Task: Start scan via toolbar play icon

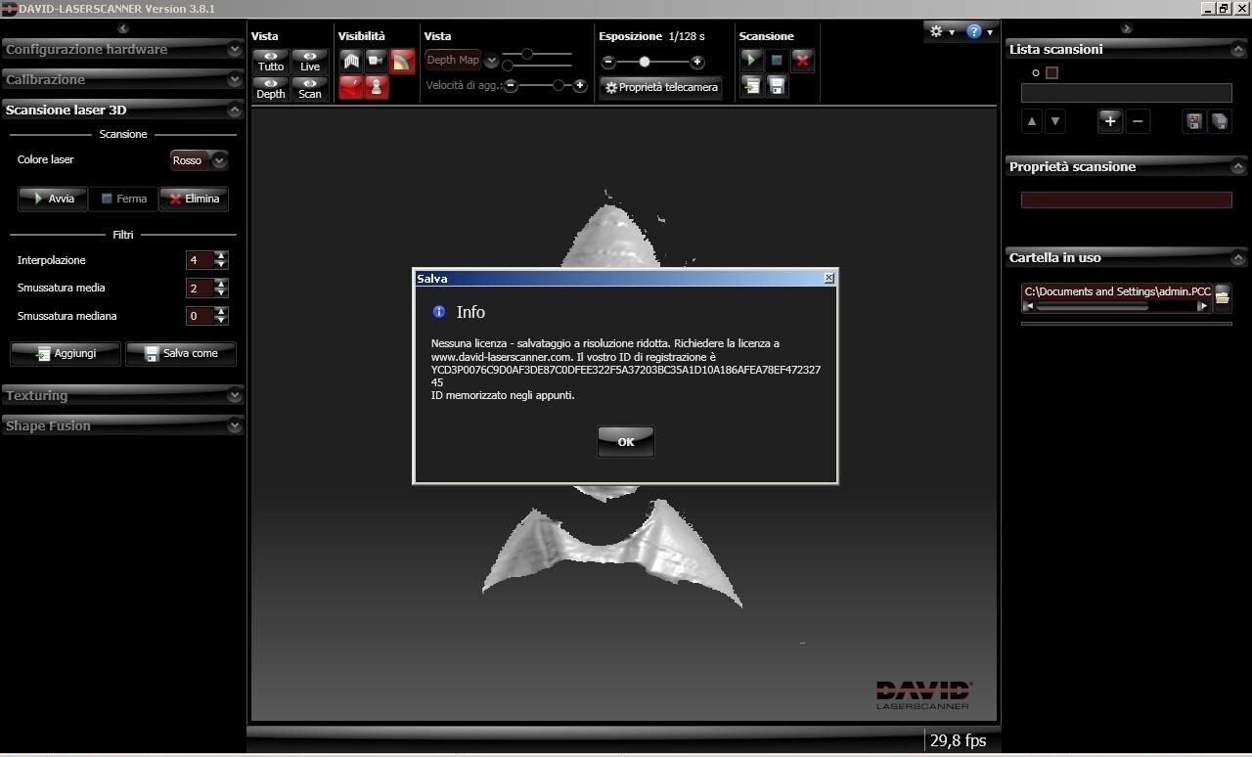Action: (x=751, y=61)
